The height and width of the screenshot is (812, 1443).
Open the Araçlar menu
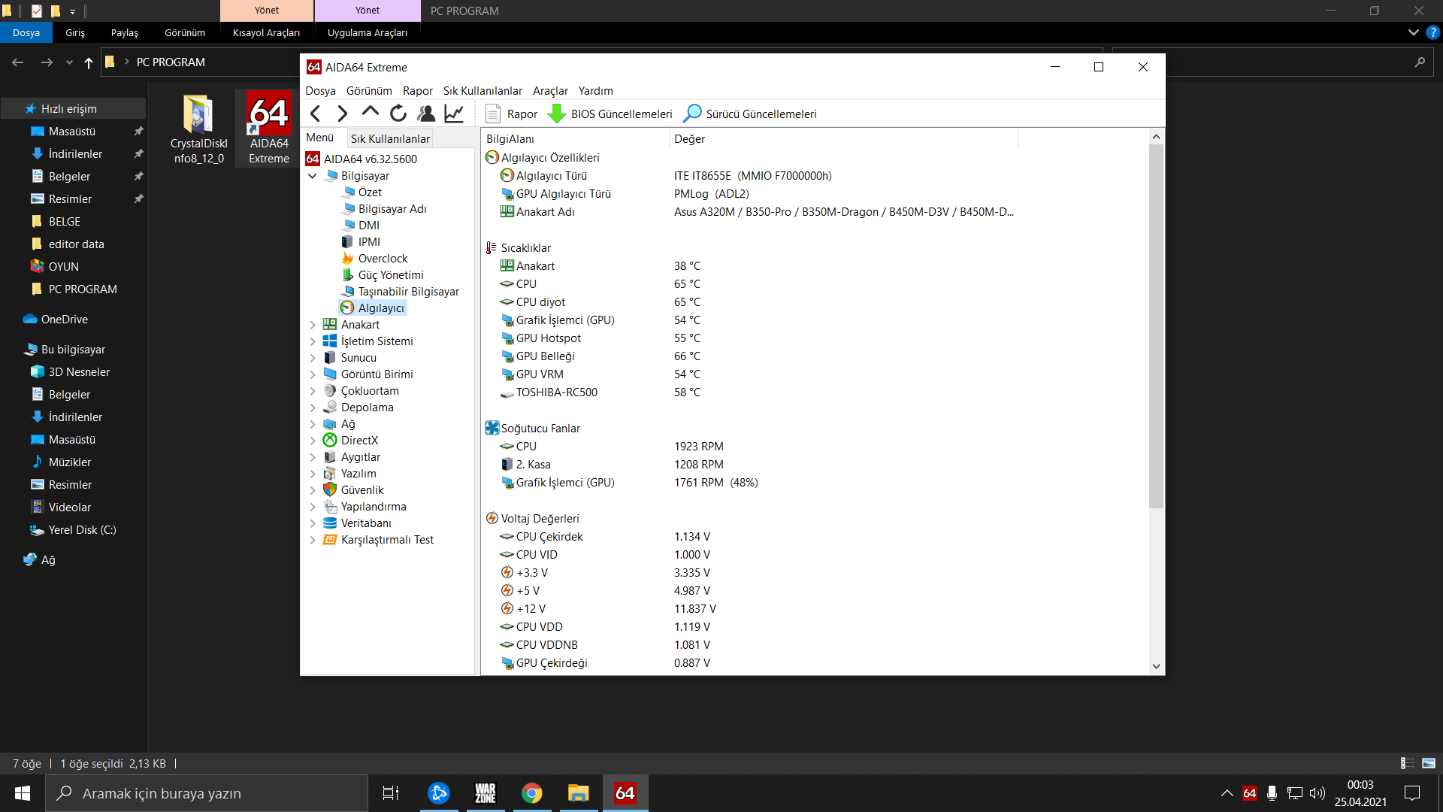(x=550, y=91)
